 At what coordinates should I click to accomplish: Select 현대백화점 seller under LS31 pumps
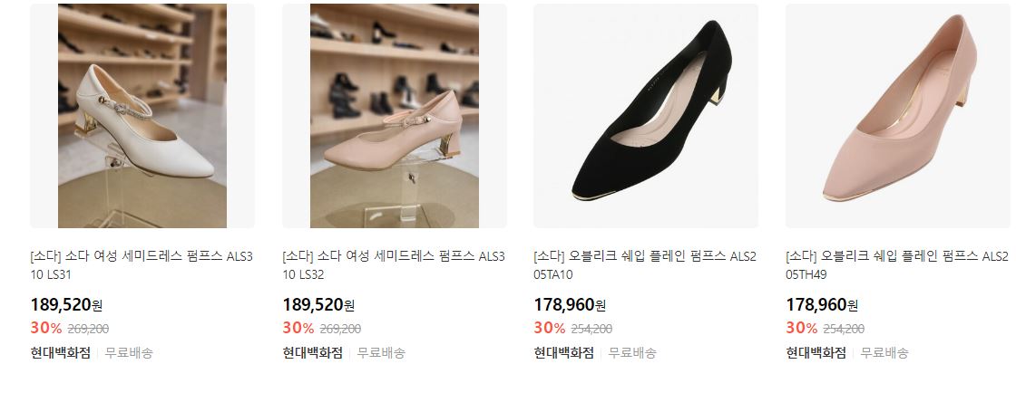click(x=61, y=353)
